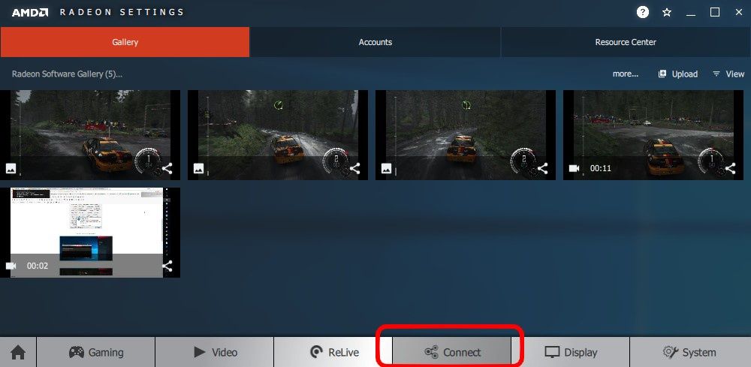Open the Gaming section
This screenshot has height=367, width=751.
click(x=96, y=352)
